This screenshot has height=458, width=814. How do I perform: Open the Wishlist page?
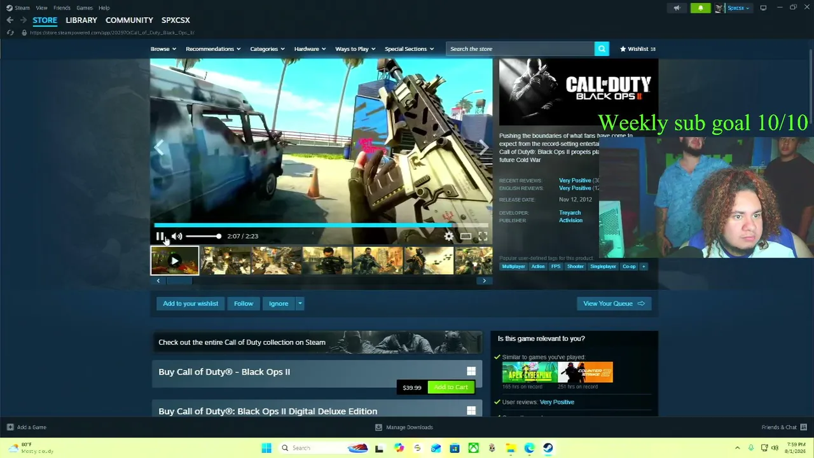638,49
